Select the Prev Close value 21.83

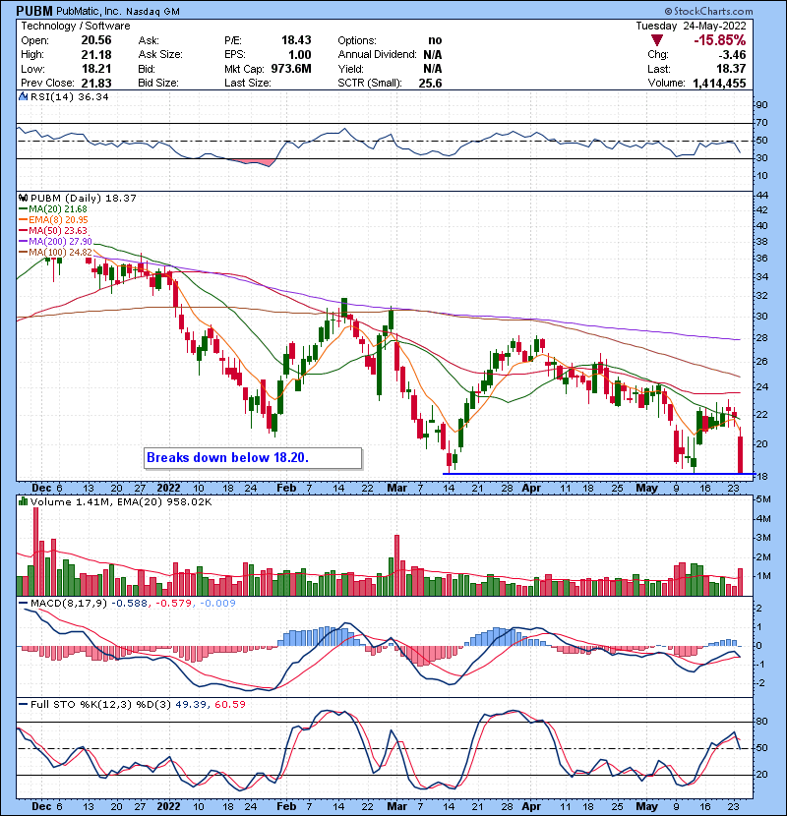click(96, 83)
